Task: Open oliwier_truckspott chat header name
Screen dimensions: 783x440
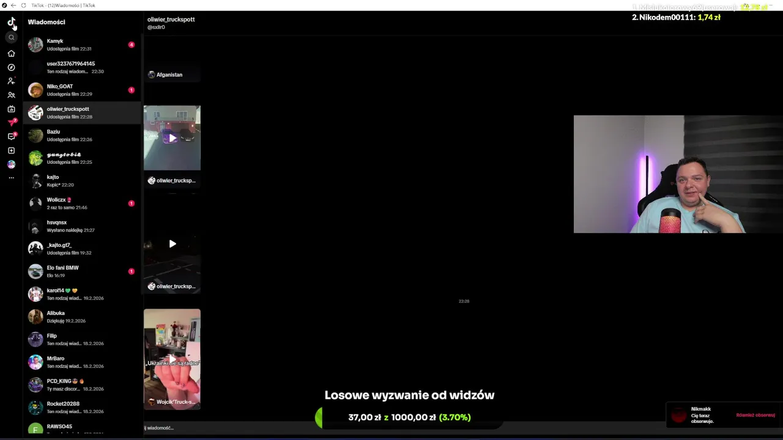Action: [171, 20]
